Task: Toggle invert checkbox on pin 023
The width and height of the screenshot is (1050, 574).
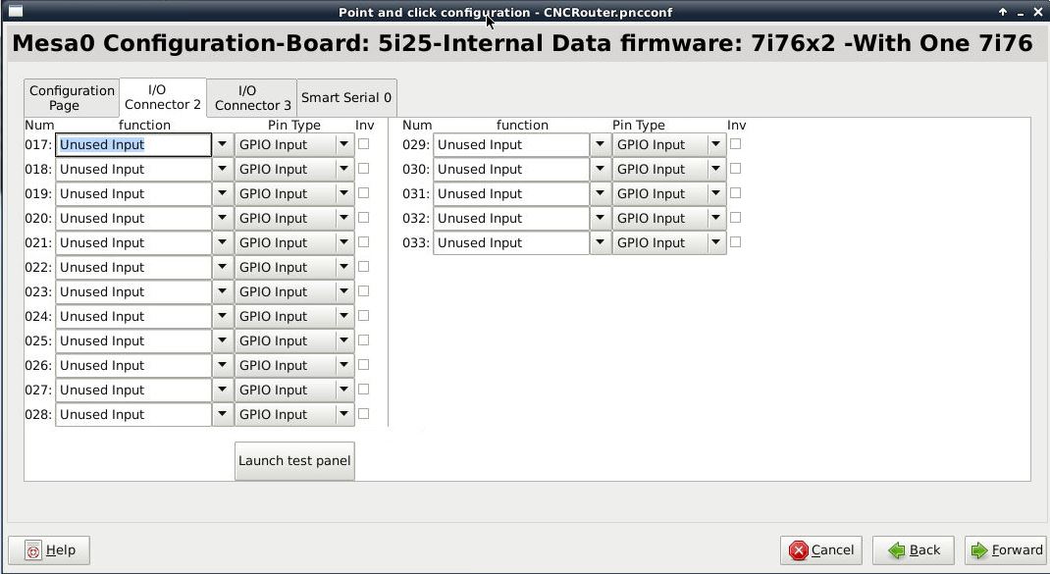Action: 364,291
